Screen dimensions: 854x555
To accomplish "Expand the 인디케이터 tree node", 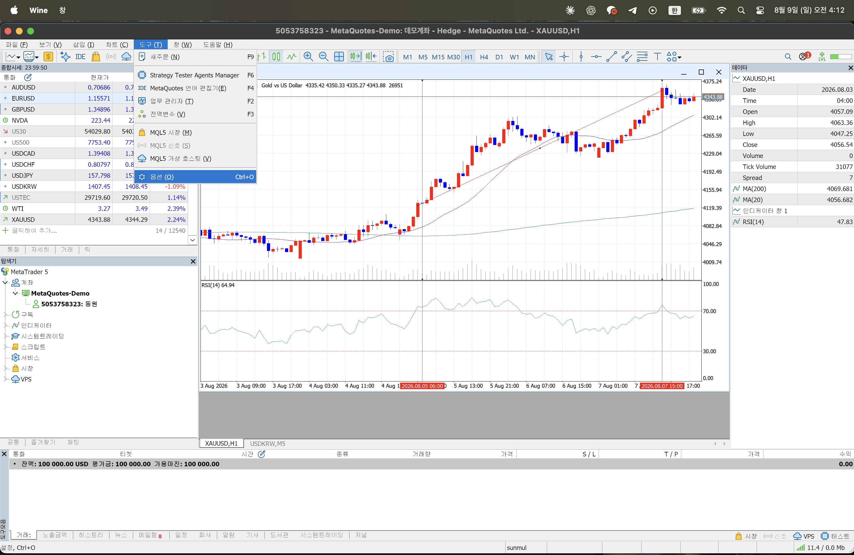I will [5, 326].
